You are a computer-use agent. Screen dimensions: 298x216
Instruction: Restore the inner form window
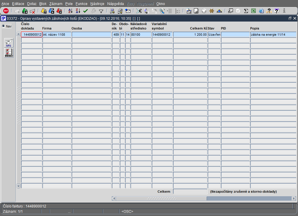pos(290,18)
